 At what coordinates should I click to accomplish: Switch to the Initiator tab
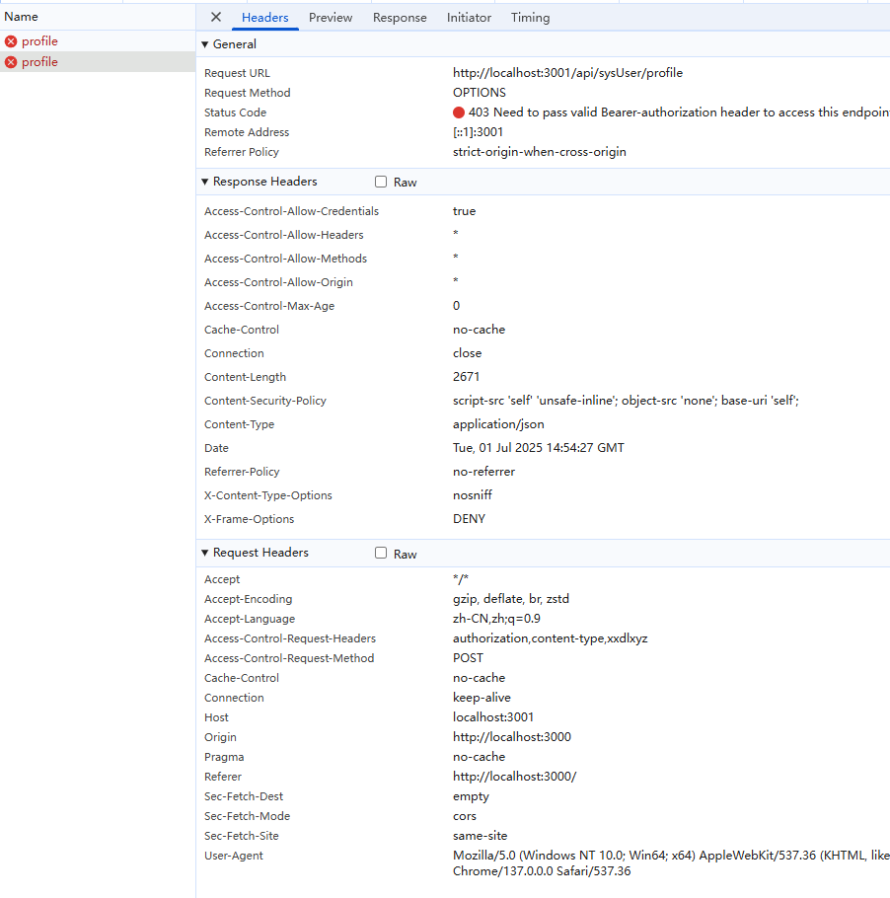point(469,18)
